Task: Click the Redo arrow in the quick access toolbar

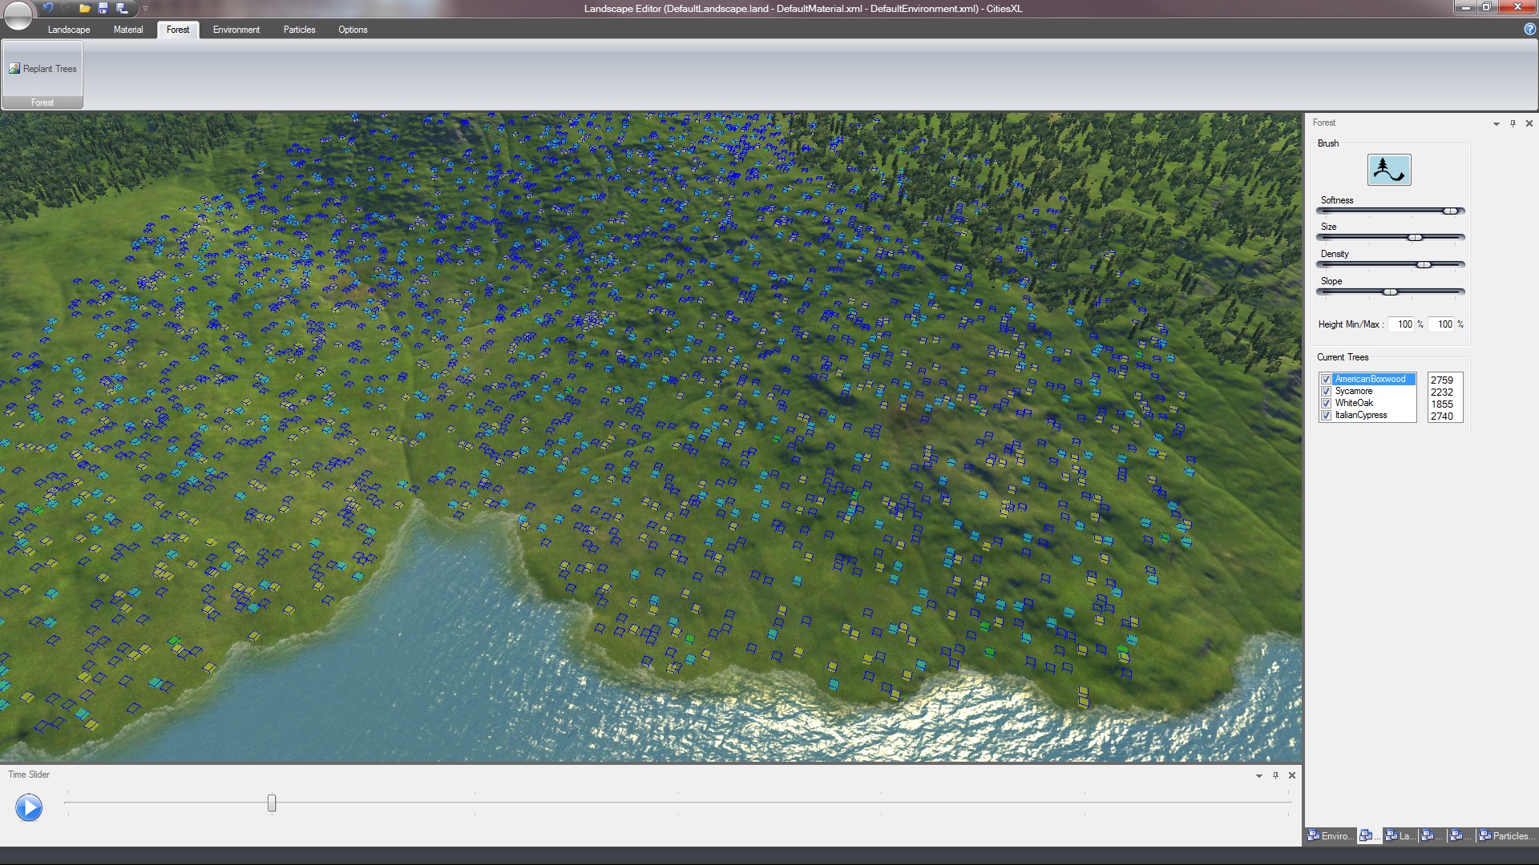Action: click(66, 8)
